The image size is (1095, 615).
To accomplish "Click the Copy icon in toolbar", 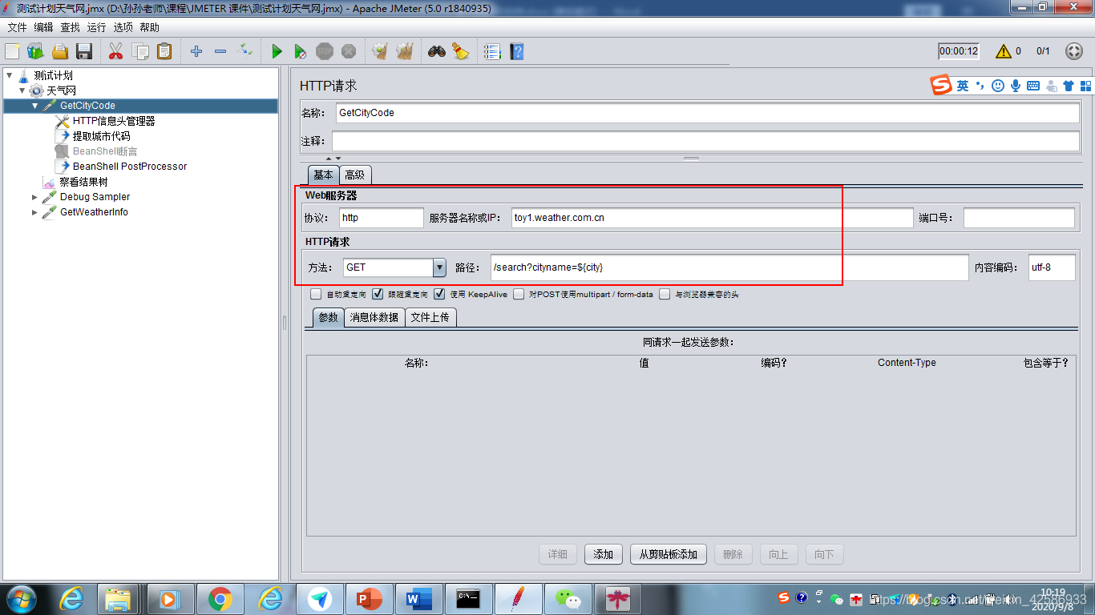I will pyautogui.click(x=140, y=51).
